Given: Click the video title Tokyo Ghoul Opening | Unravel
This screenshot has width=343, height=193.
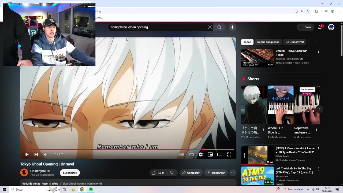Looking at the screenshot, I should 47,164.
